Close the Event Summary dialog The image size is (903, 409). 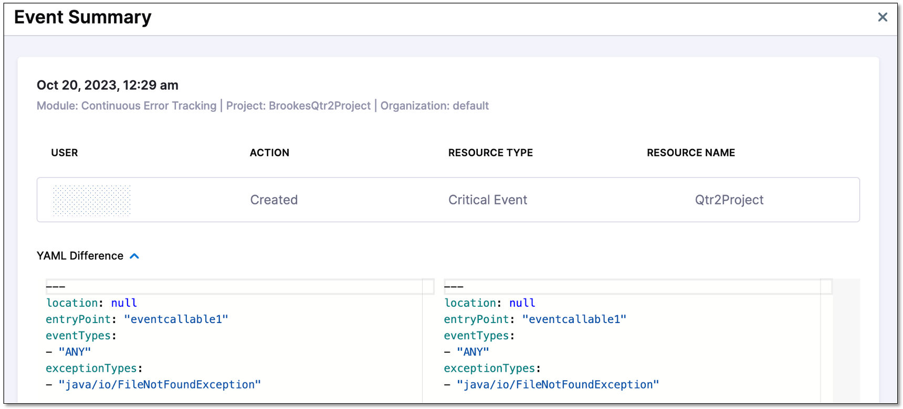(883, 17)
